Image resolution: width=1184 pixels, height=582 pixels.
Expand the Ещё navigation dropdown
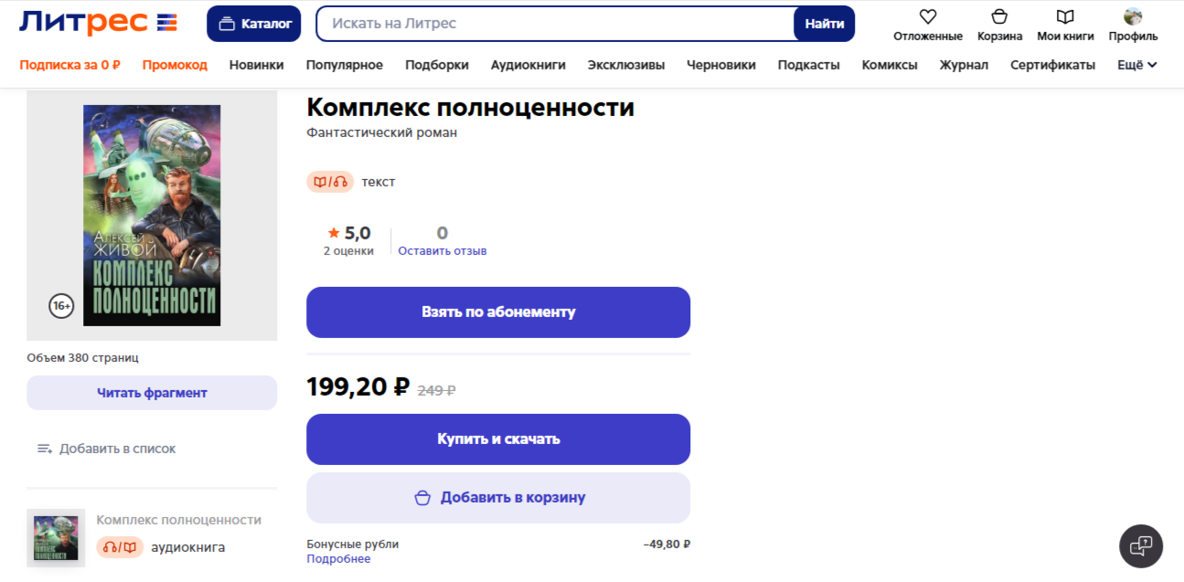[1137, 65]
